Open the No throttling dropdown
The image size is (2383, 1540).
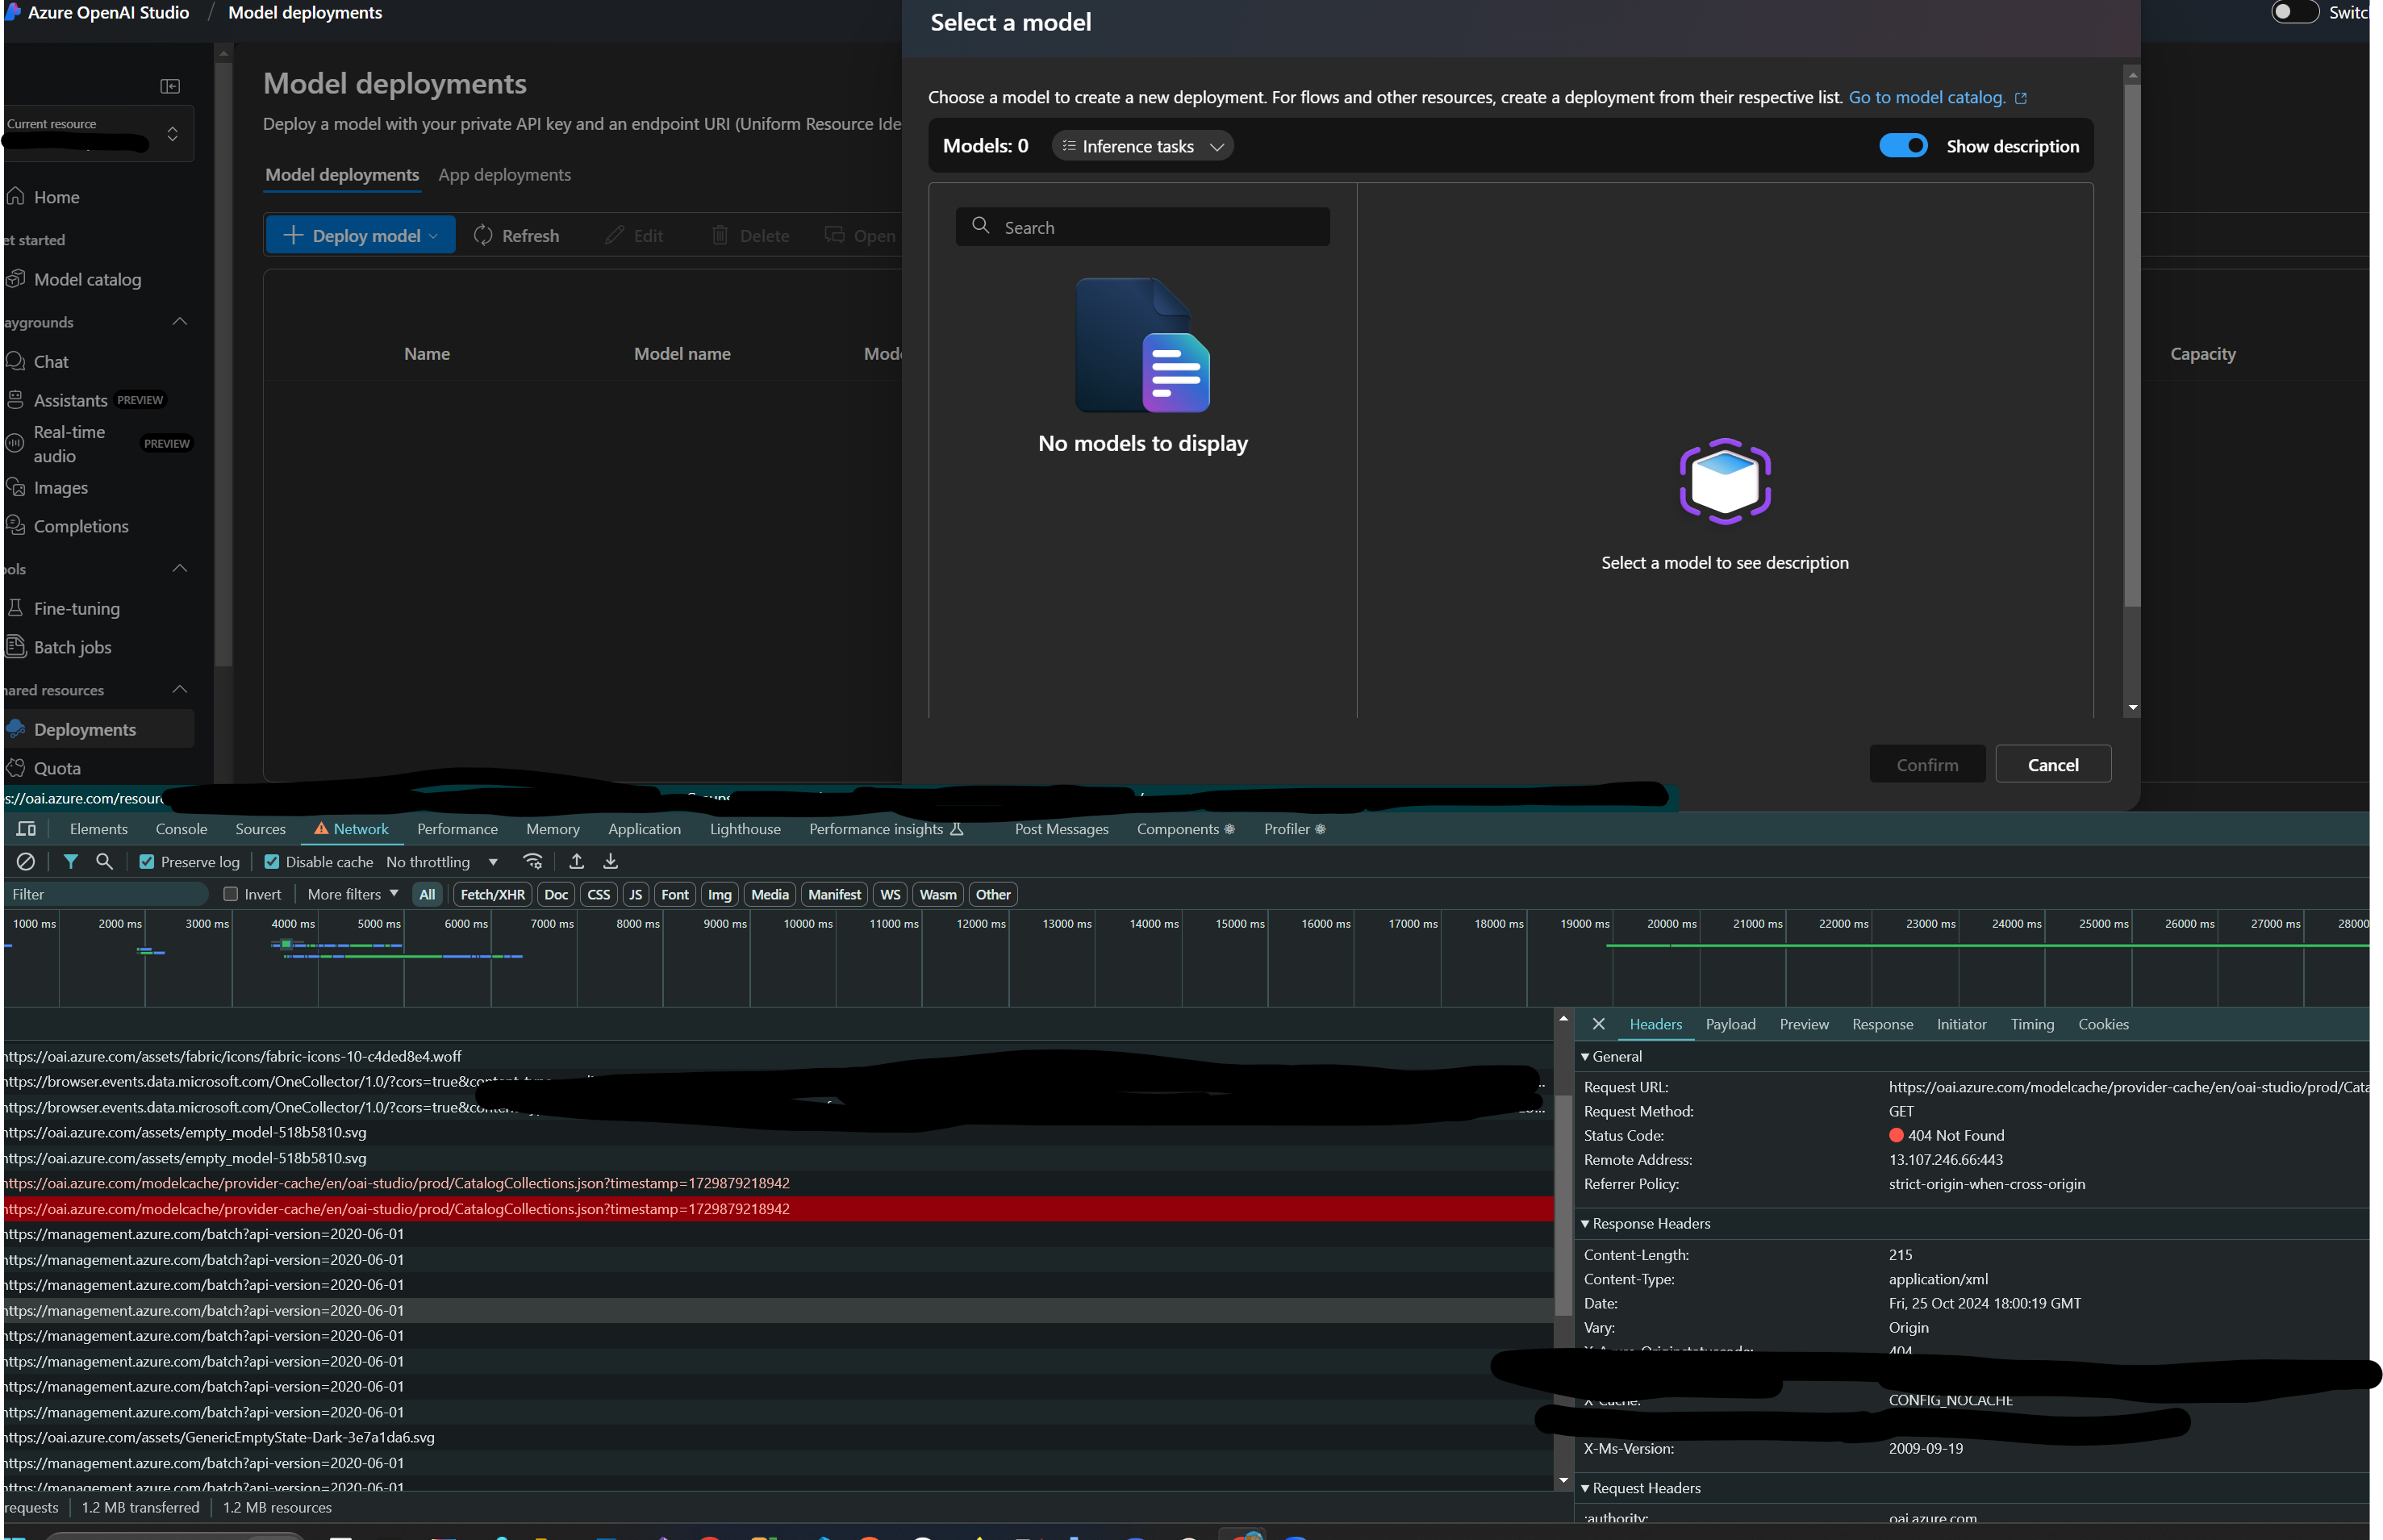pyautogui.click(x=441, y=862)
